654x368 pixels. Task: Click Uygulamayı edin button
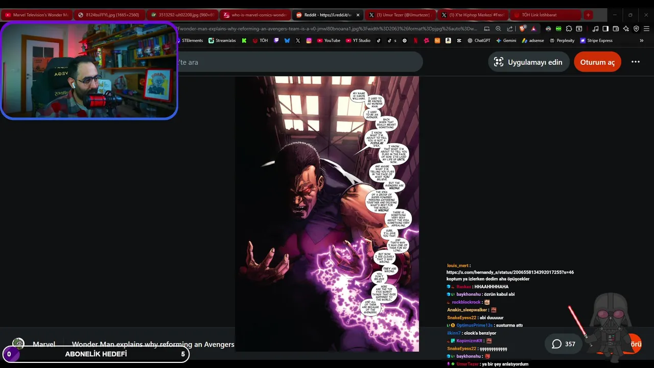point(529,62)
